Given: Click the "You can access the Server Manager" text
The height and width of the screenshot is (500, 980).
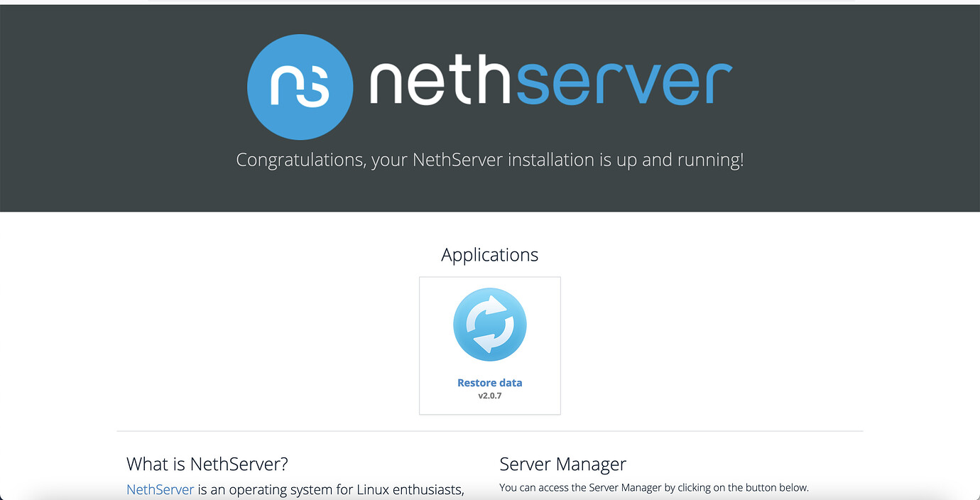Looking at the screenshot, I should [654, 488].
